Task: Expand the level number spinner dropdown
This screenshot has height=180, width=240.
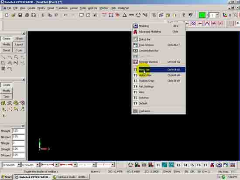Action: click(217, 15)
